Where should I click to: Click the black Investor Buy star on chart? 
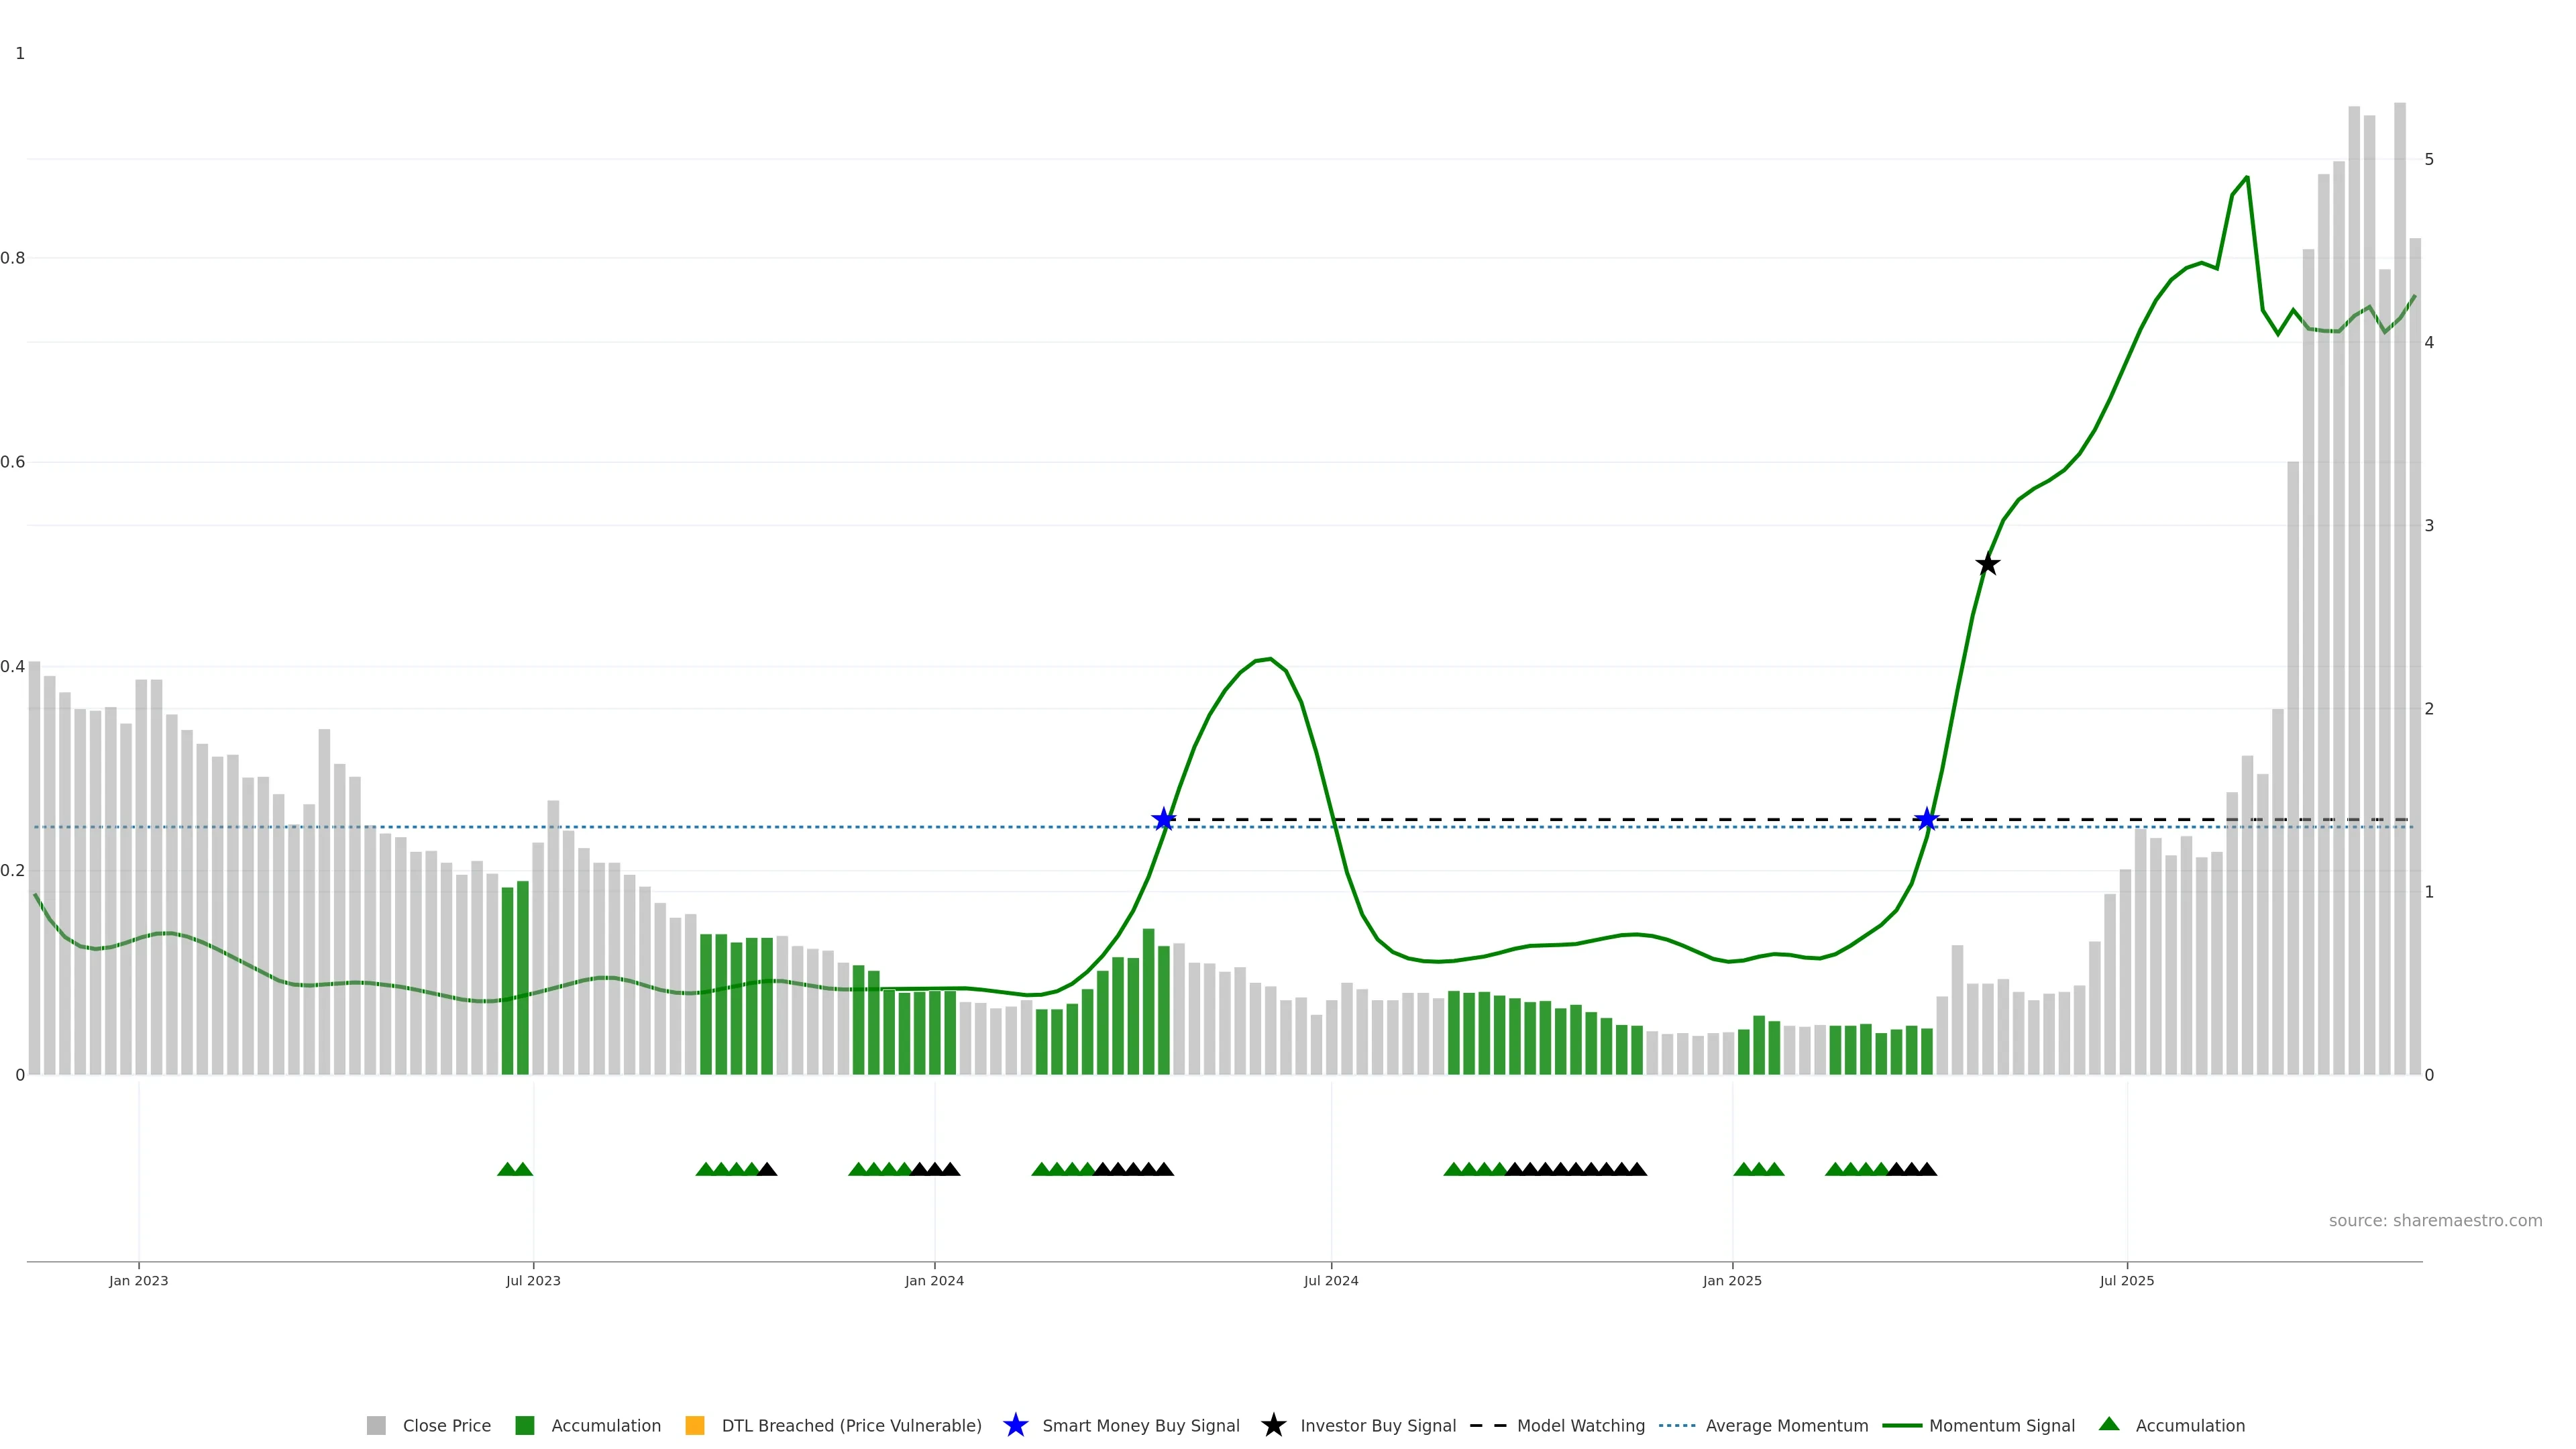tap(1988, 565)
